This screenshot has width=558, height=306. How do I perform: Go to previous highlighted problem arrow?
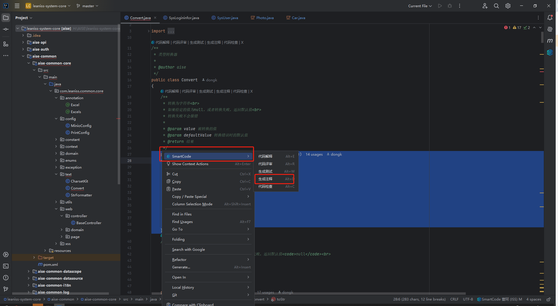pyautogui.click(x=534, y=27)
